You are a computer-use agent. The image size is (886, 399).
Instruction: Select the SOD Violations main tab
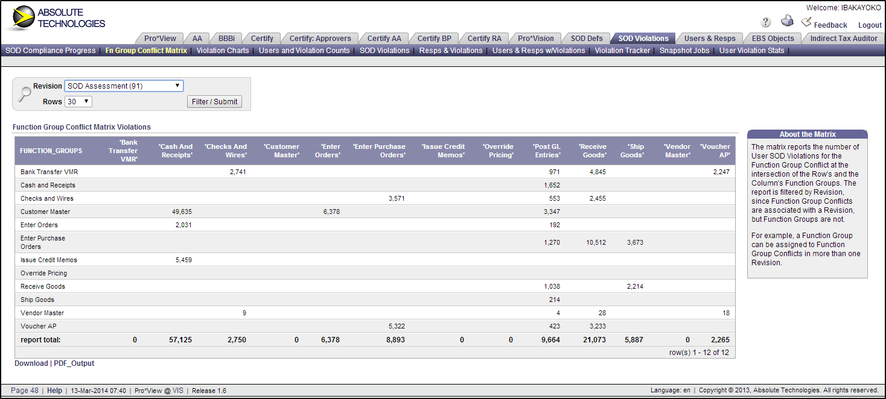pyautogui.click(x=643, y=39)
